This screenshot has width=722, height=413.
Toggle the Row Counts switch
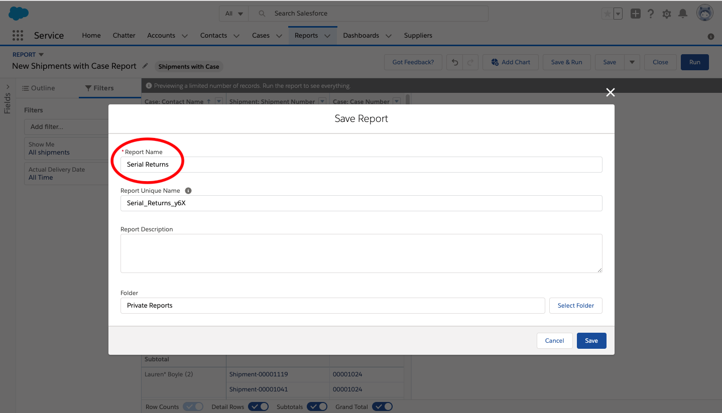[x=193, y=406]
